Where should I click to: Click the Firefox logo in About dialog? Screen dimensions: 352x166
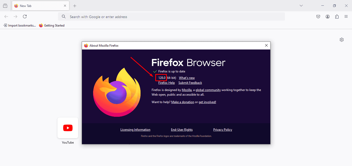(x=117, y=93)
